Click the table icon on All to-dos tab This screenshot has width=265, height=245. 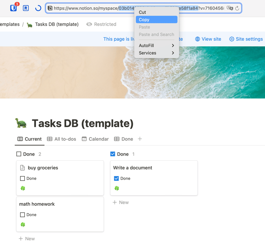tap(49, 139)
